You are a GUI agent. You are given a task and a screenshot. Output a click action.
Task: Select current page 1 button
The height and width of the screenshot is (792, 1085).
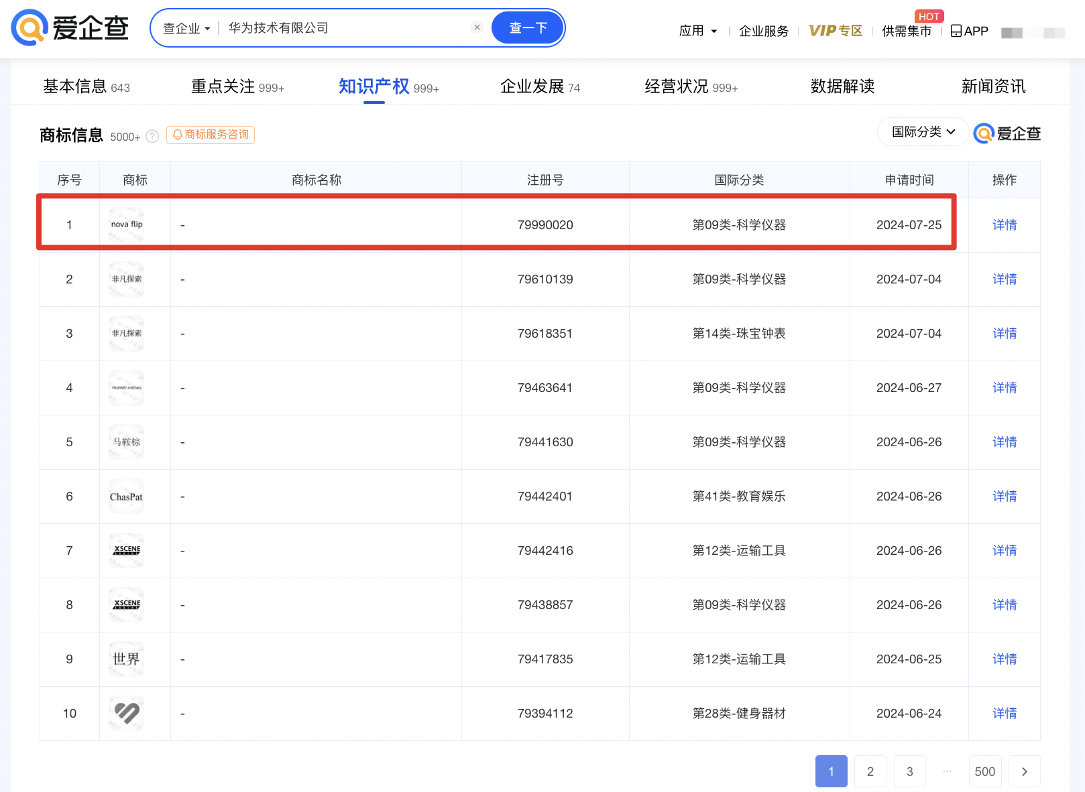(832, 771)
